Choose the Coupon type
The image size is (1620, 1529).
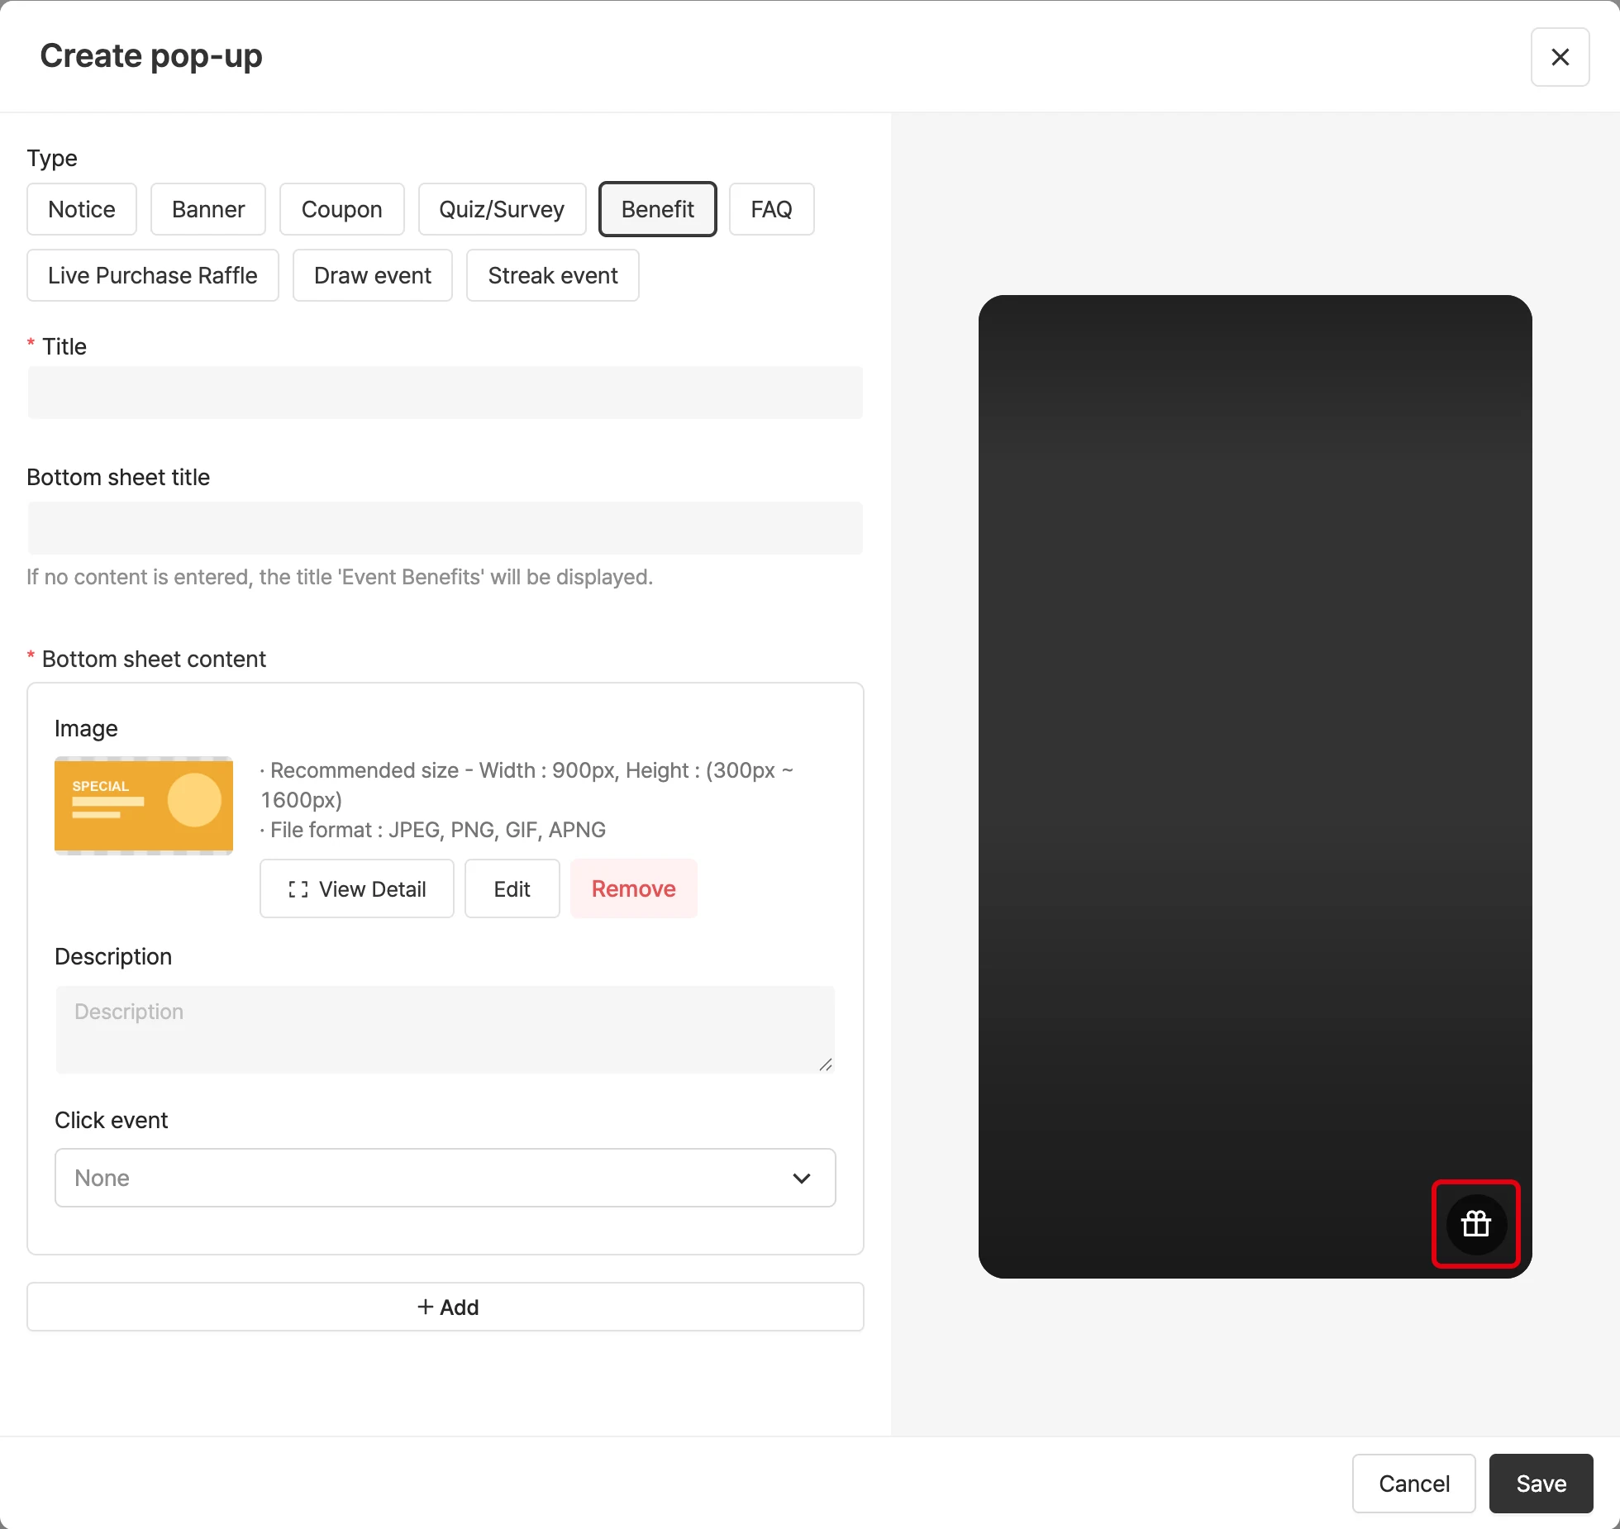click(x=342, y=209)
